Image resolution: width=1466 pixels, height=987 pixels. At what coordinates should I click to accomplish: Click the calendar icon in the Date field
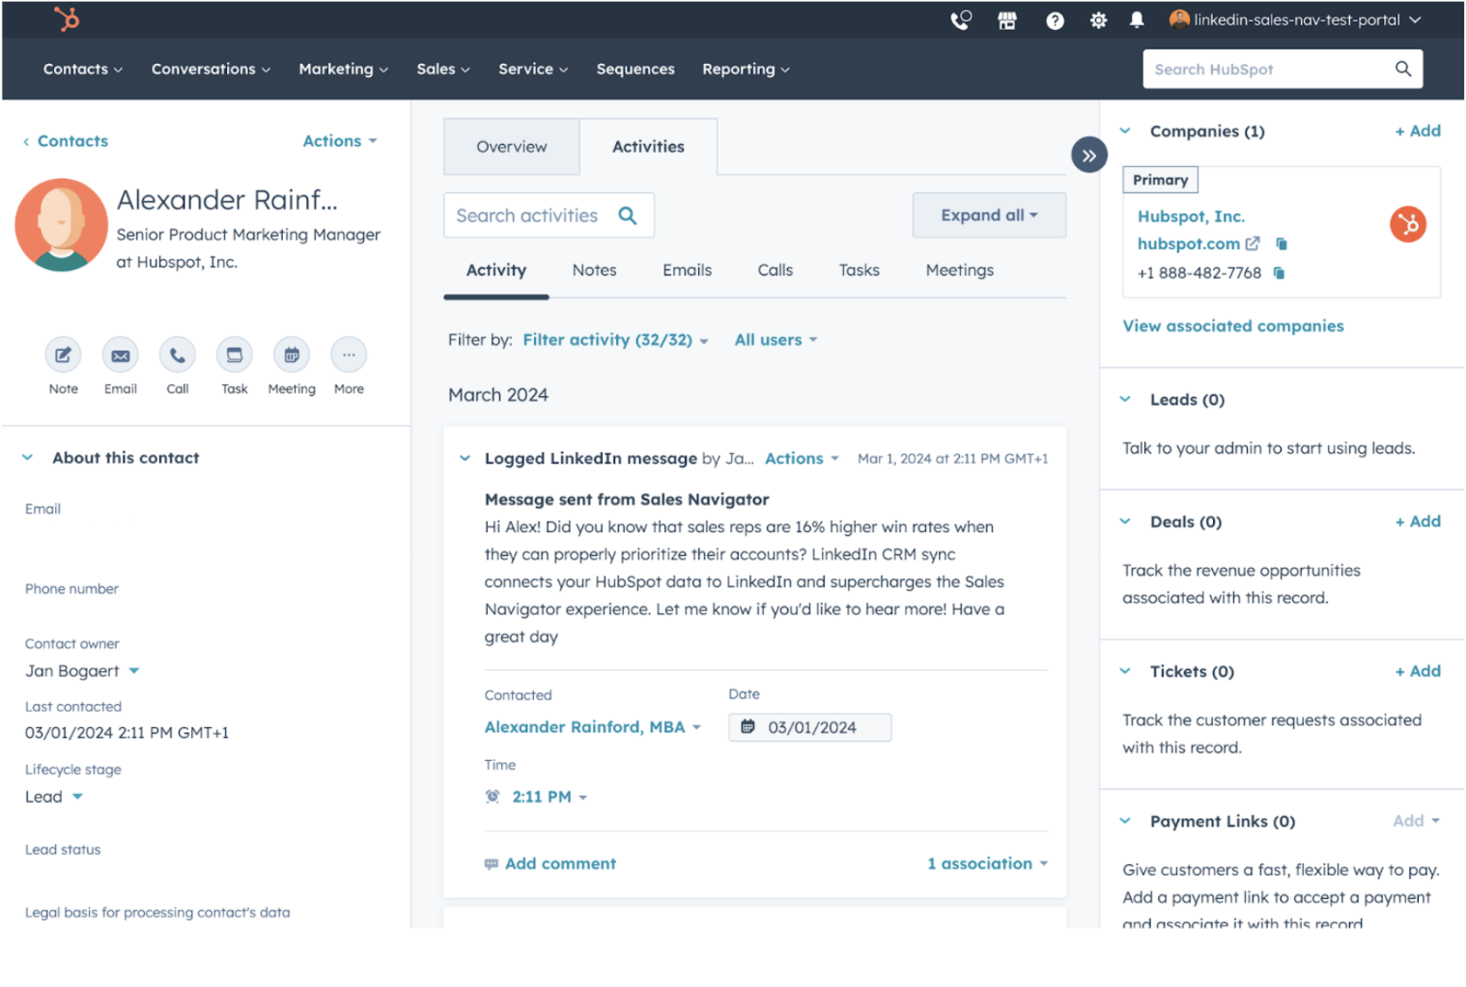point(747,727)
